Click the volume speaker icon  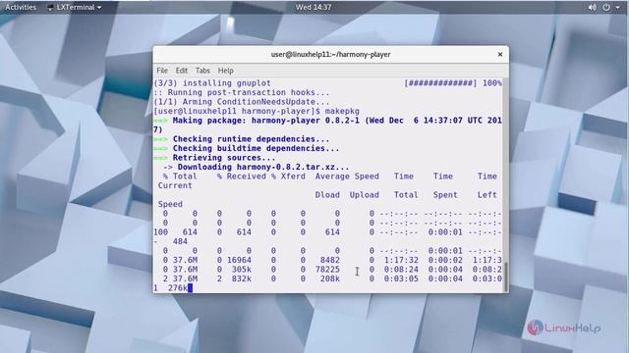592,7
